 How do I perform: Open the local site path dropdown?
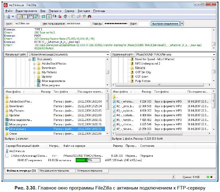(x=108, y=55)
